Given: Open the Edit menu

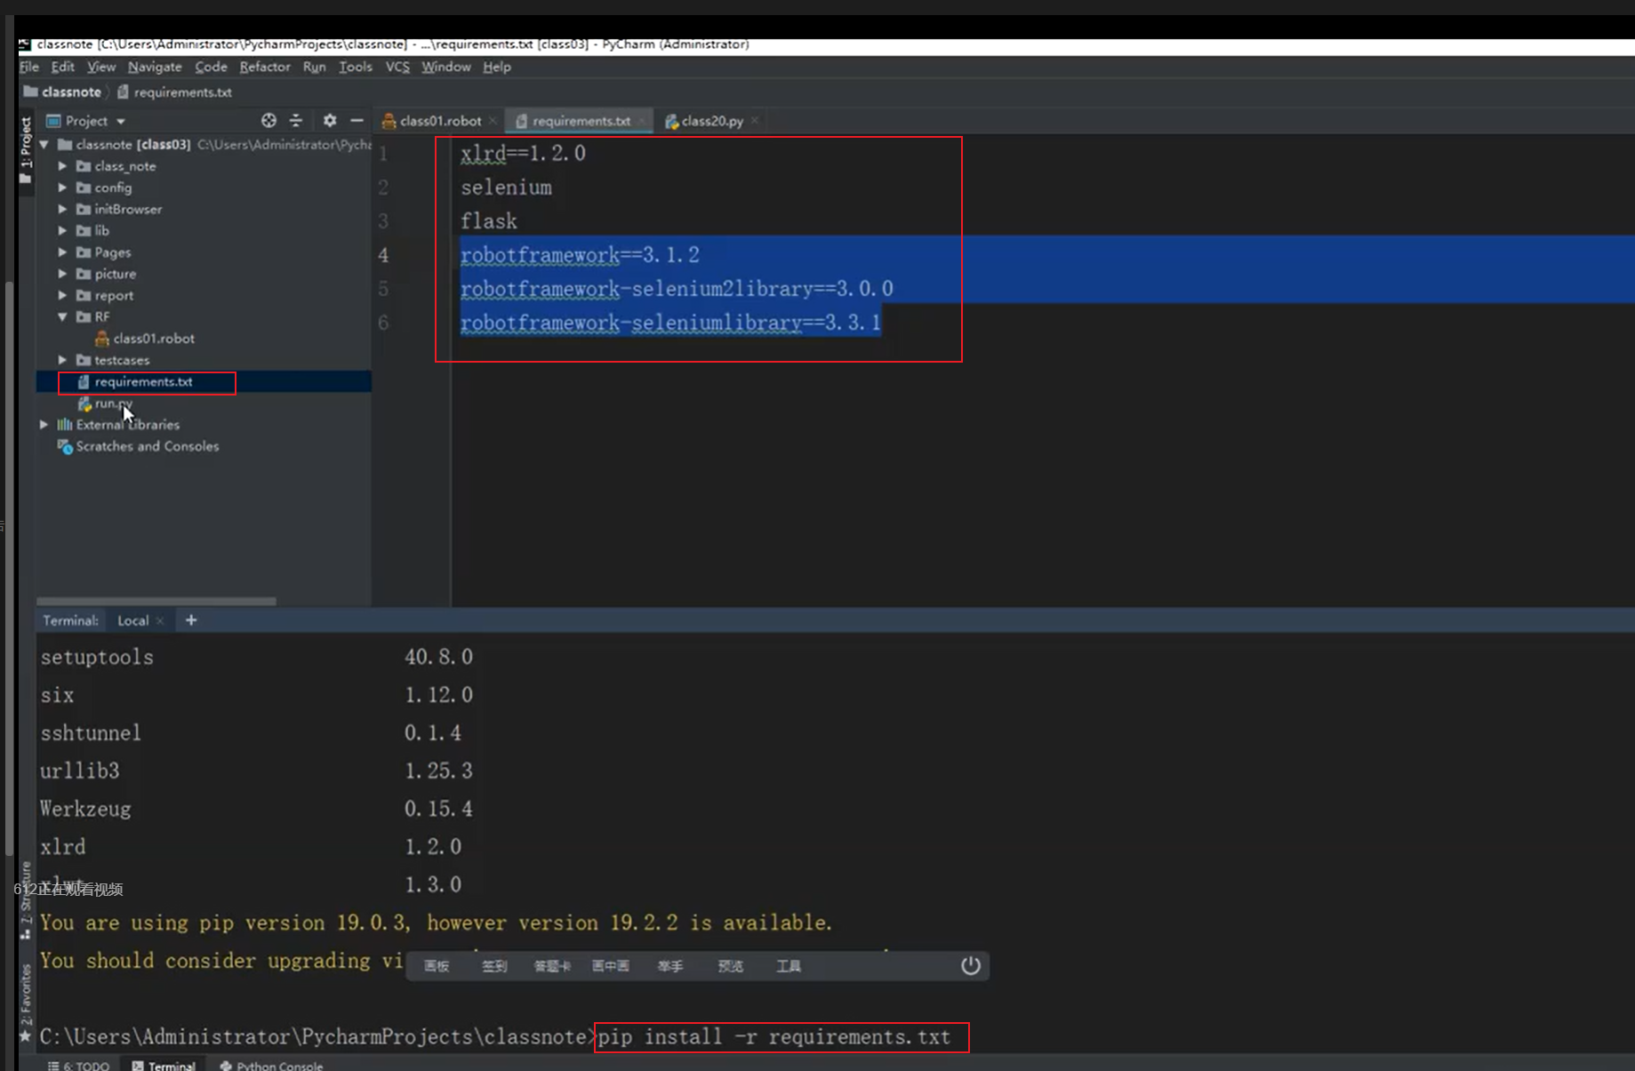Looking at the screenshot, I should (x=63, y=67).
